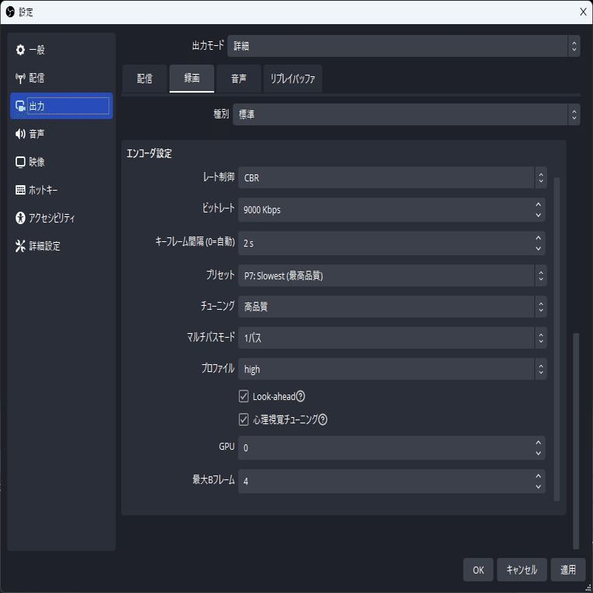Click the GPU value field

click(x=391, y=447)
